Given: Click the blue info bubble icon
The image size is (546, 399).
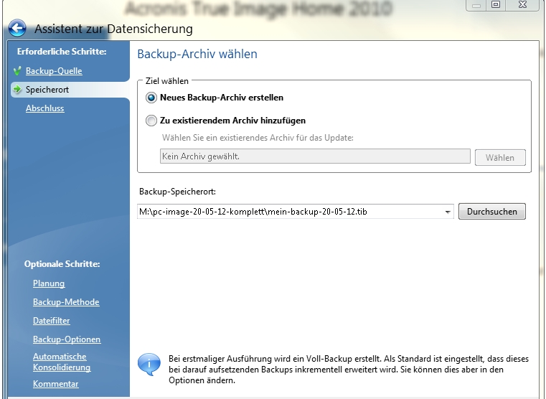Looking at the screenshot, I should pyautogui.click(x=149, y=365).
